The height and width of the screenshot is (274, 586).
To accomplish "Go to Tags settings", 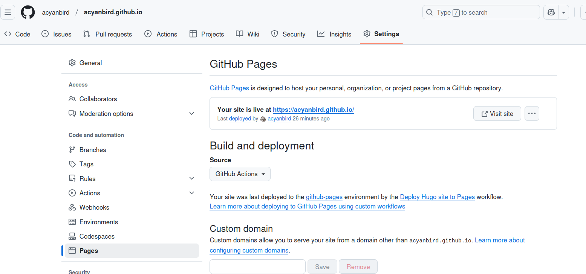I will pyautogui.click(x=132, y=164).
